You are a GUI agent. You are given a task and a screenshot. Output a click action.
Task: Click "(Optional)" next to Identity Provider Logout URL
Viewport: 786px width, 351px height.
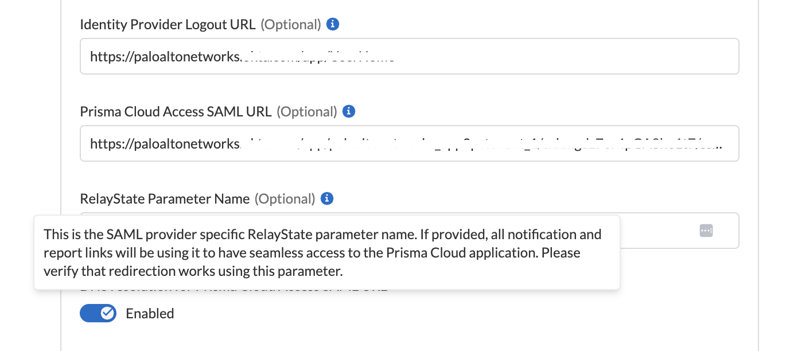[x=290, y=25]
